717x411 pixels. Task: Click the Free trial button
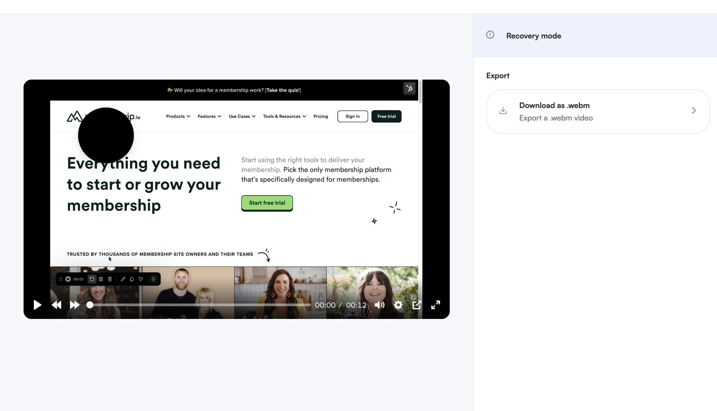point(386,116)
